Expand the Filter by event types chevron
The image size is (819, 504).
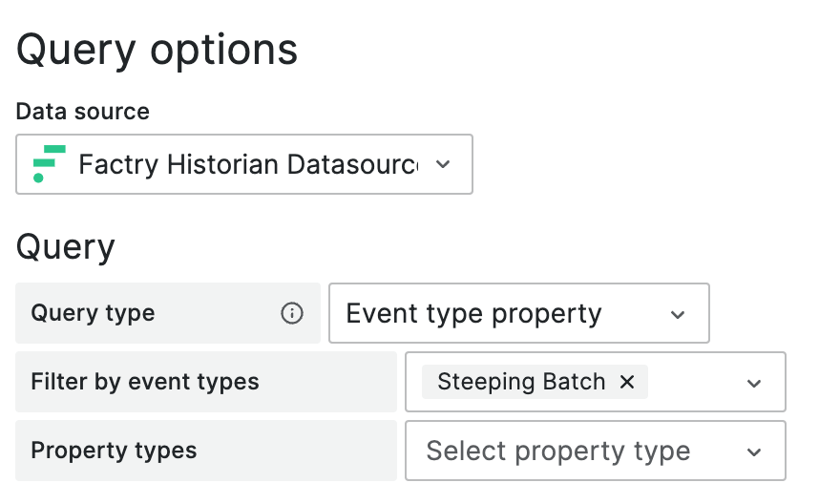pyautogui.click(x=754, y=384)
